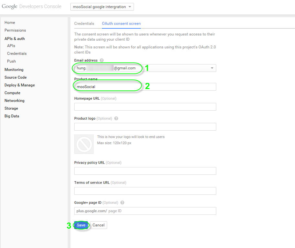The image size is (295, 248).
Task: Open Push in the sidebar
Action: pos(12,61)
